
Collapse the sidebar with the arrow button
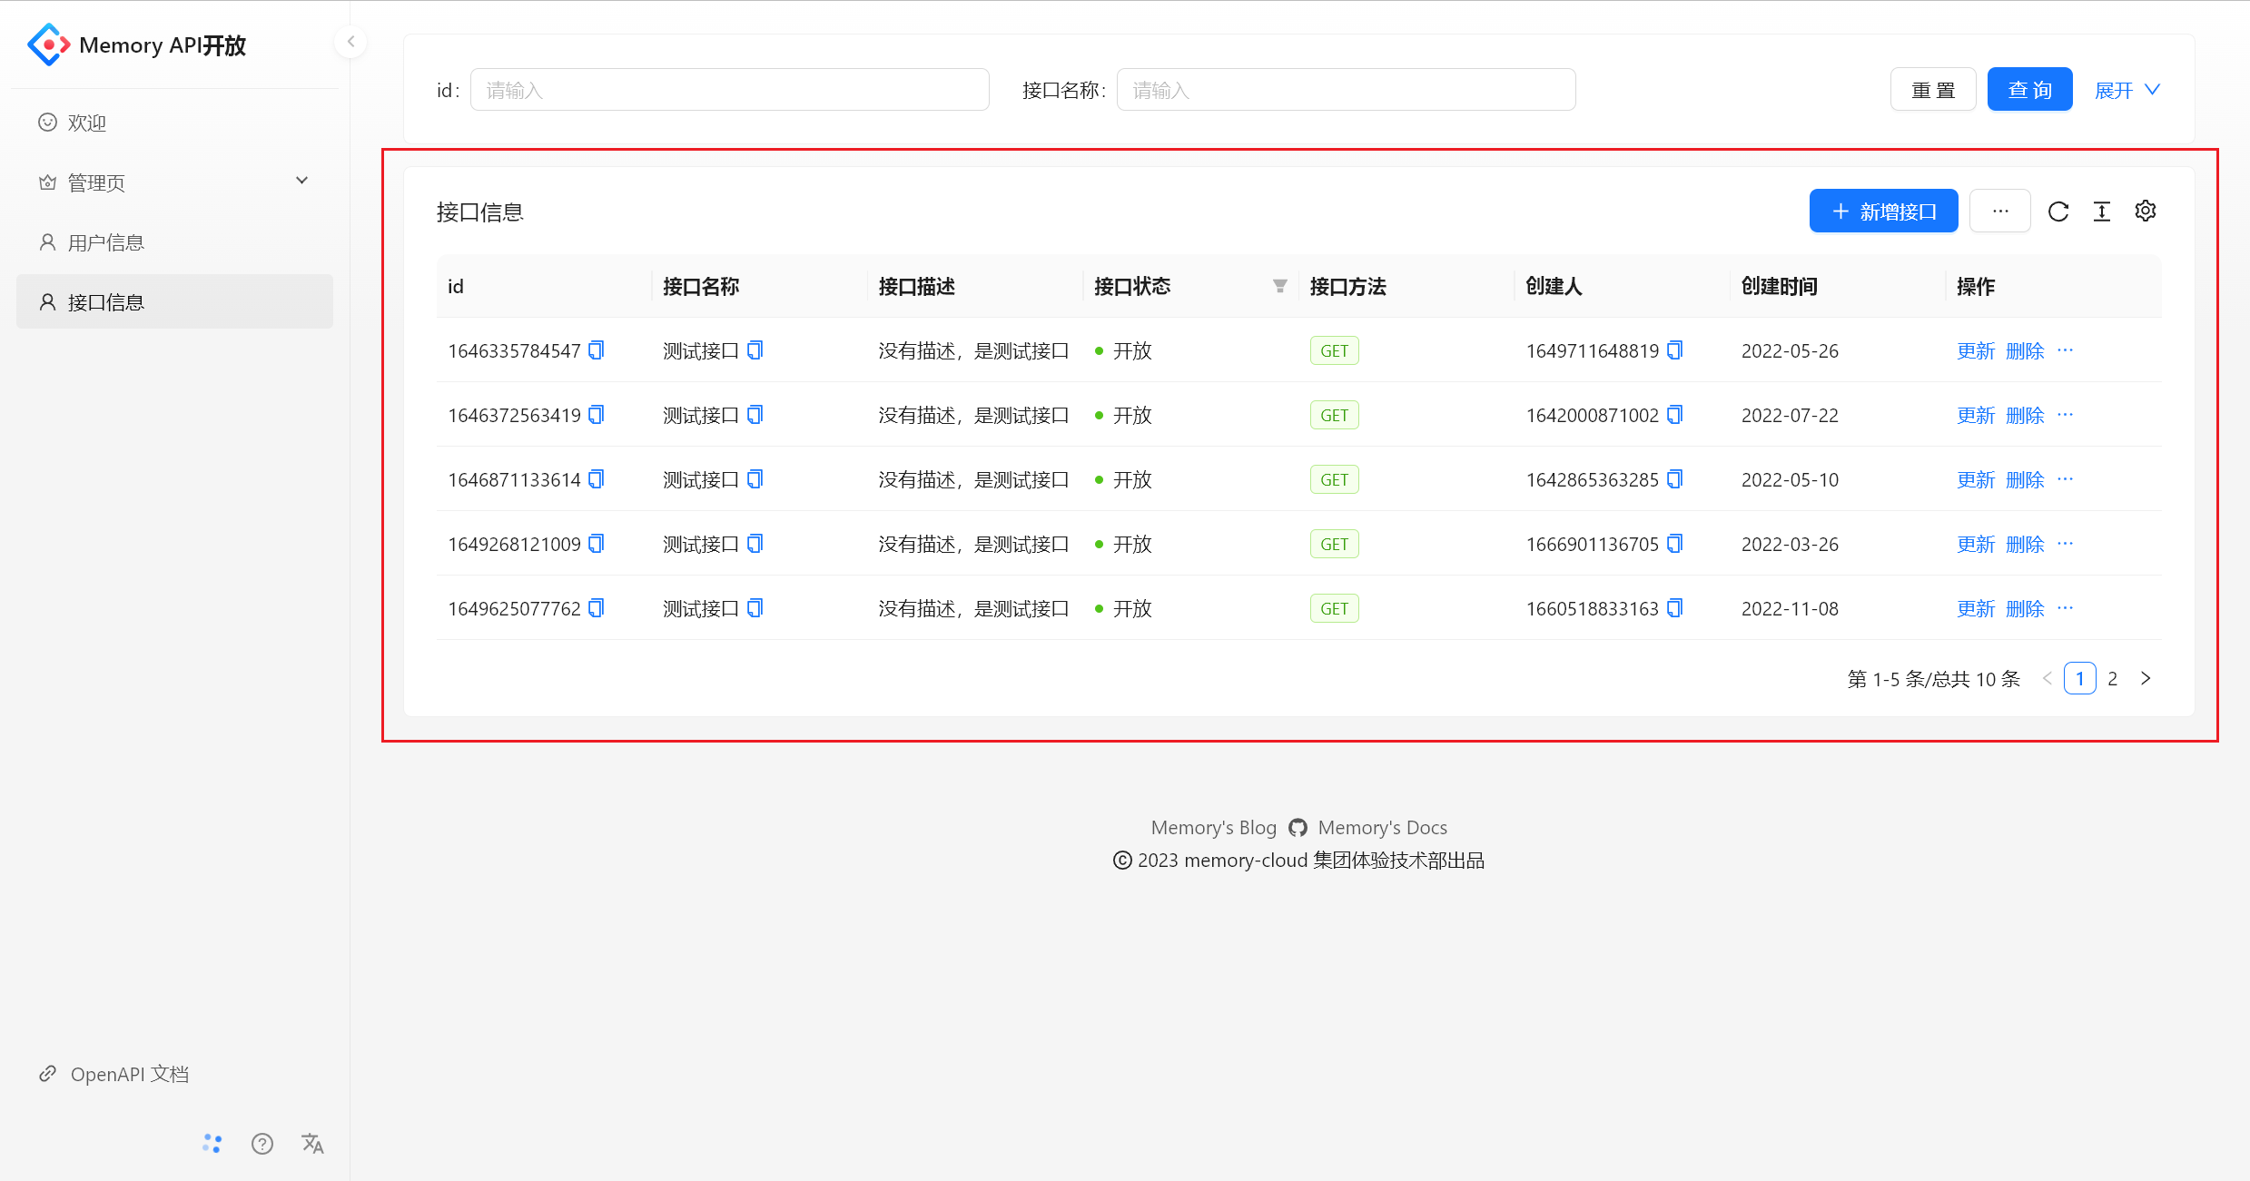click(350, 42)
